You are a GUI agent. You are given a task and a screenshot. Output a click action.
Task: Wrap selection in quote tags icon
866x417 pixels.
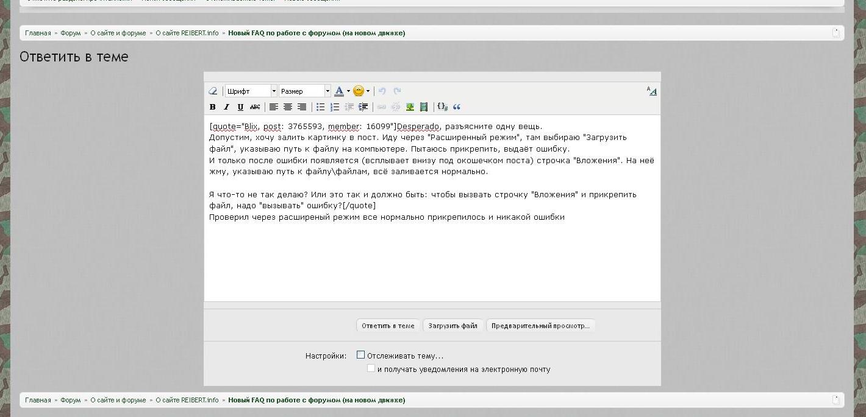tap(457, 107)
